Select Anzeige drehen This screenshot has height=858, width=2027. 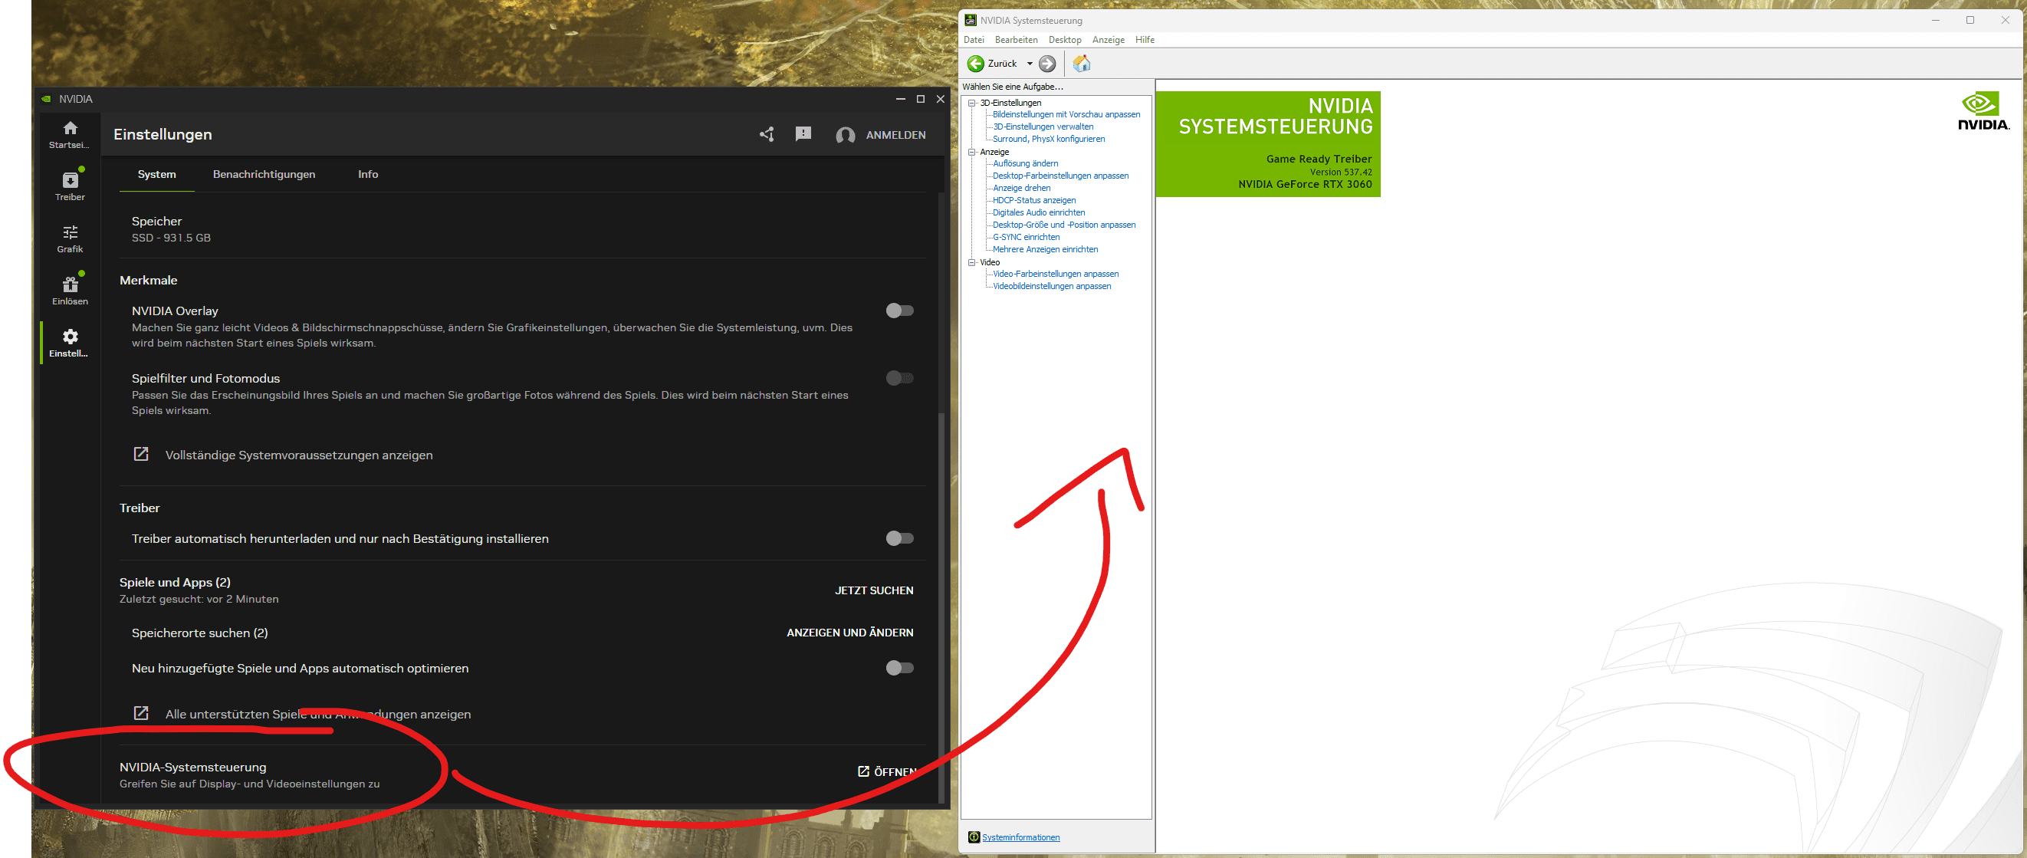pyautogui.click(x=1021, y=188)
